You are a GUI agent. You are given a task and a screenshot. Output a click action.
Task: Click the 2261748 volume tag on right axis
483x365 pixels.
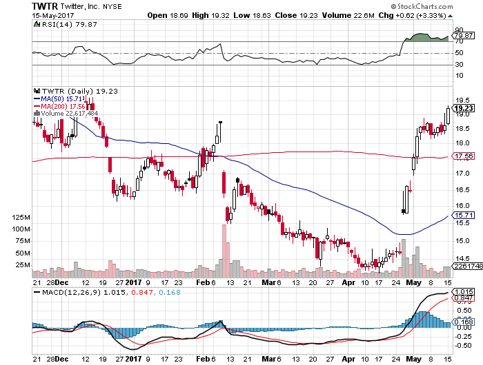point(467,266)
